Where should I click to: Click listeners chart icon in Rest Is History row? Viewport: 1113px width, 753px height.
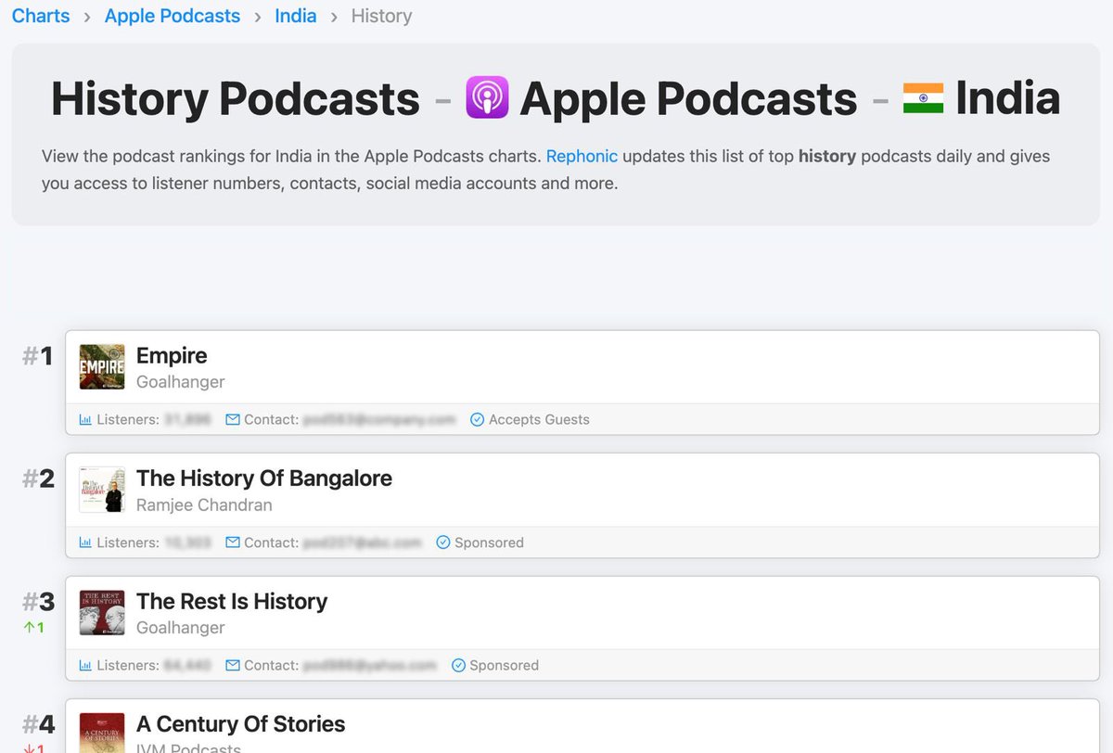tap(85, 665)
